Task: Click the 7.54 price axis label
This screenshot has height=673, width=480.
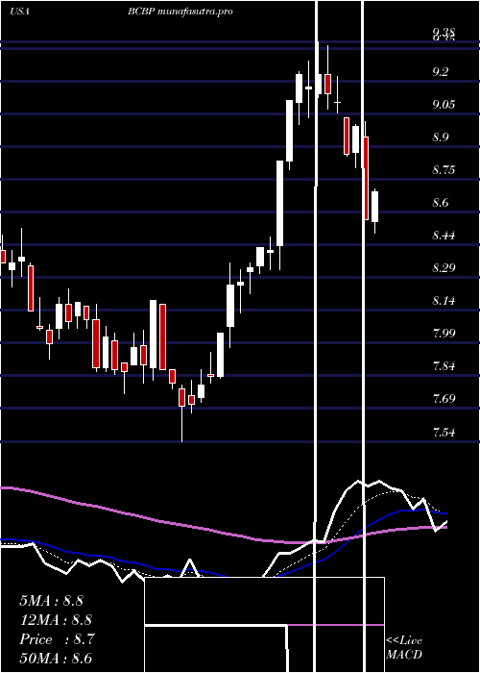Action: [444, 432]
